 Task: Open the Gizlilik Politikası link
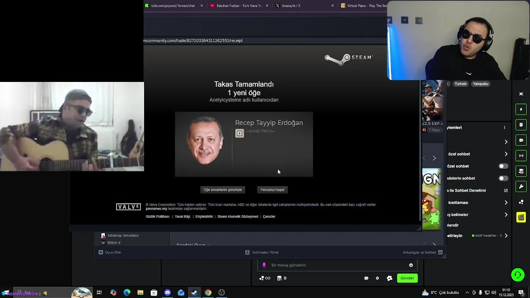157,216
